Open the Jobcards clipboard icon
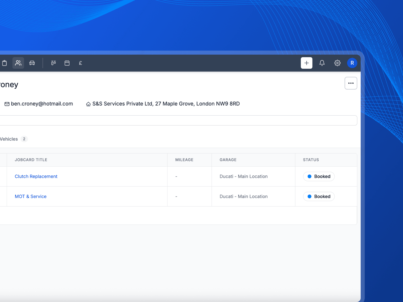 point(4,63)
